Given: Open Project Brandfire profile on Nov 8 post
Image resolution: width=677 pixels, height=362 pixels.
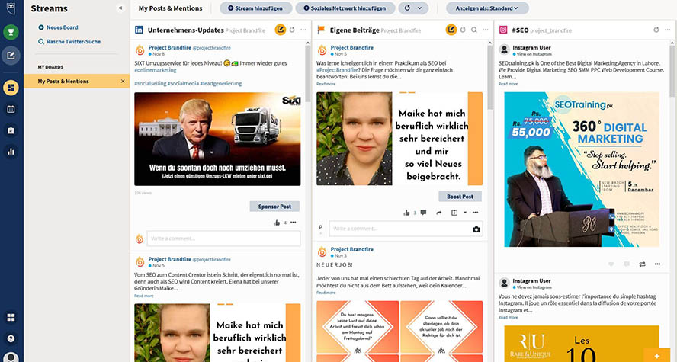Looking at the screenshot, I should tap(170, 47).
